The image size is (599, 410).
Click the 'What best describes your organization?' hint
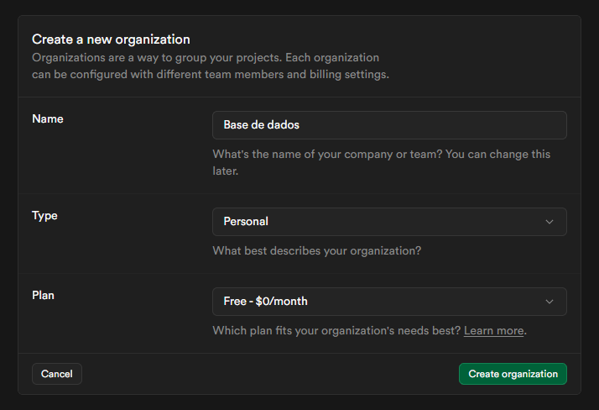coord(316,251)
